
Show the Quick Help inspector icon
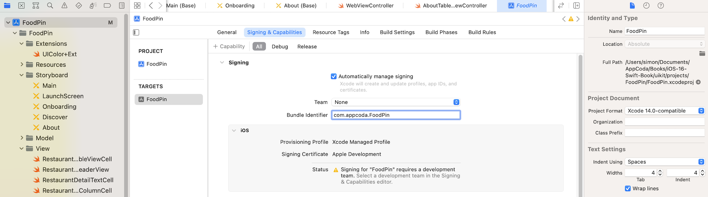[661, 6]
